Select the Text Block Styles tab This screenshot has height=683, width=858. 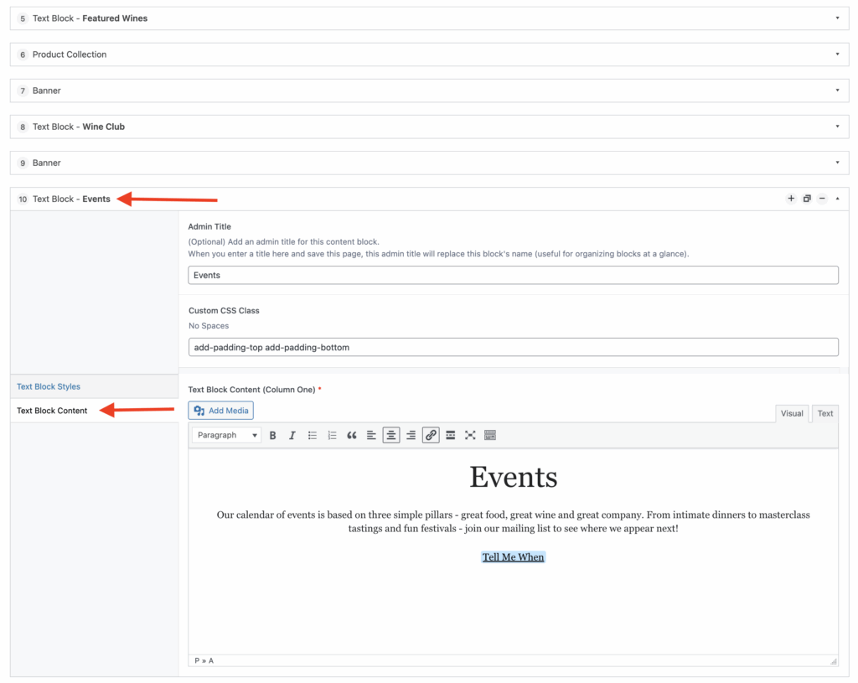click(48, 386)
